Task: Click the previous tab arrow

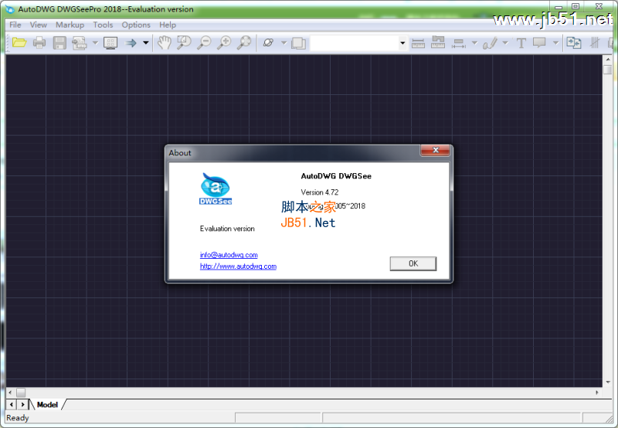Action: [x=11, y=405]
